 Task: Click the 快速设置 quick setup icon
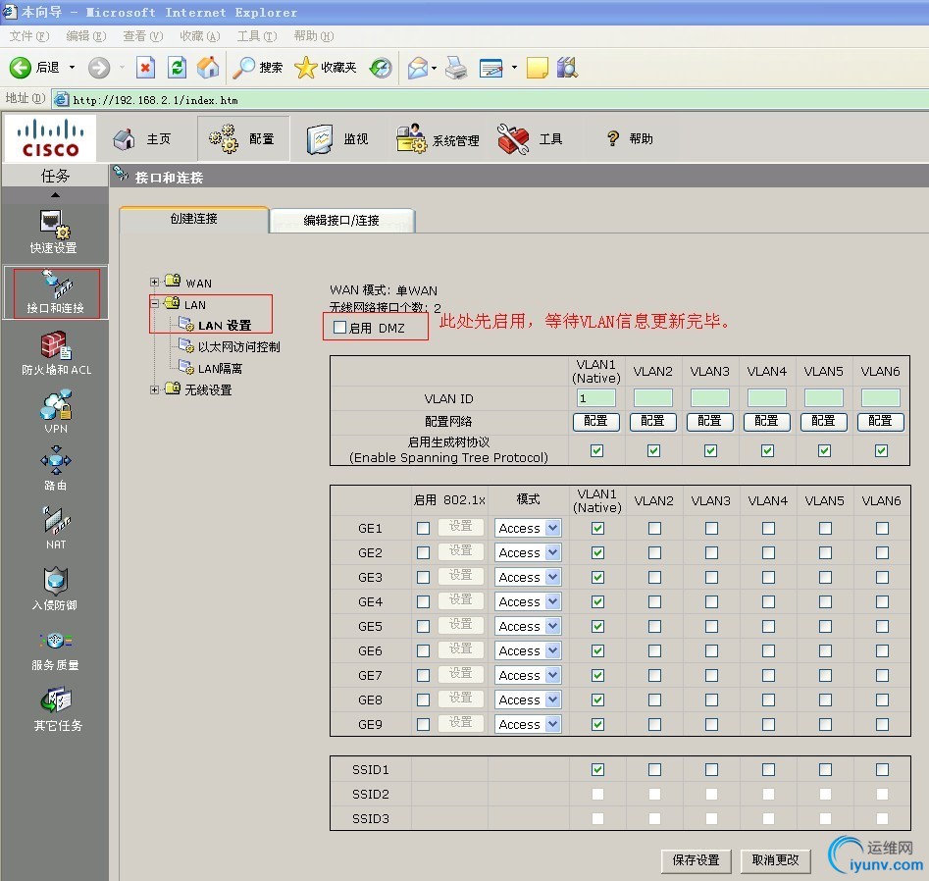coord(53,225)
